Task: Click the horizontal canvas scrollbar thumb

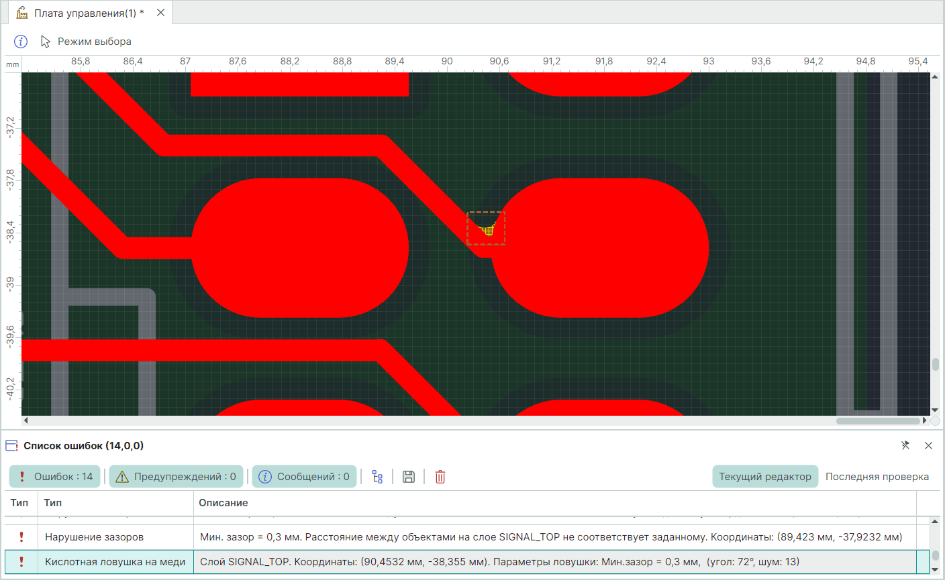Action: (877, 421)
